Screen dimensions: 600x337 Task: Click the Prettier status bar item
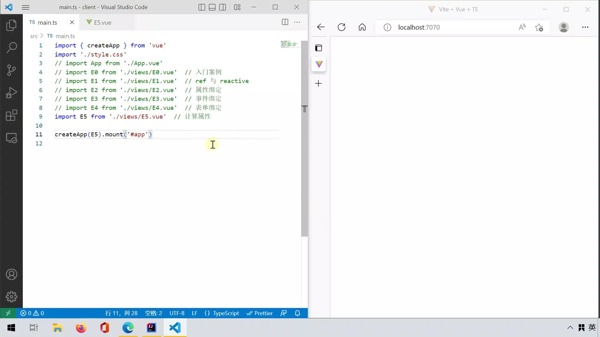pyautogui.click(x=259, y=313)
